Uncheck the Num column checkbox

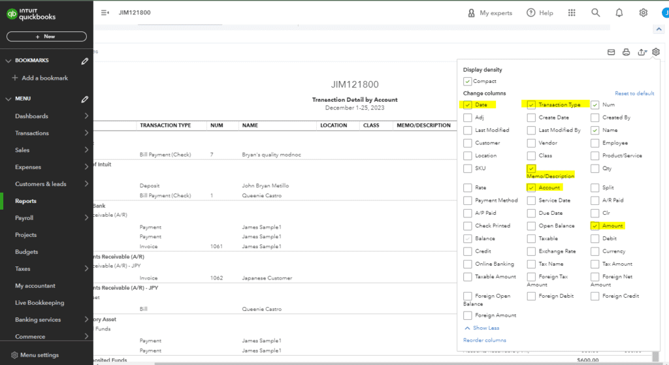click(595, 104)
